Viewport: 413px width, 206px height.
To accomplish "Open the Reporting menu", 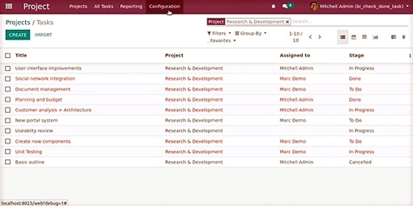I will [x=131, y=6].
